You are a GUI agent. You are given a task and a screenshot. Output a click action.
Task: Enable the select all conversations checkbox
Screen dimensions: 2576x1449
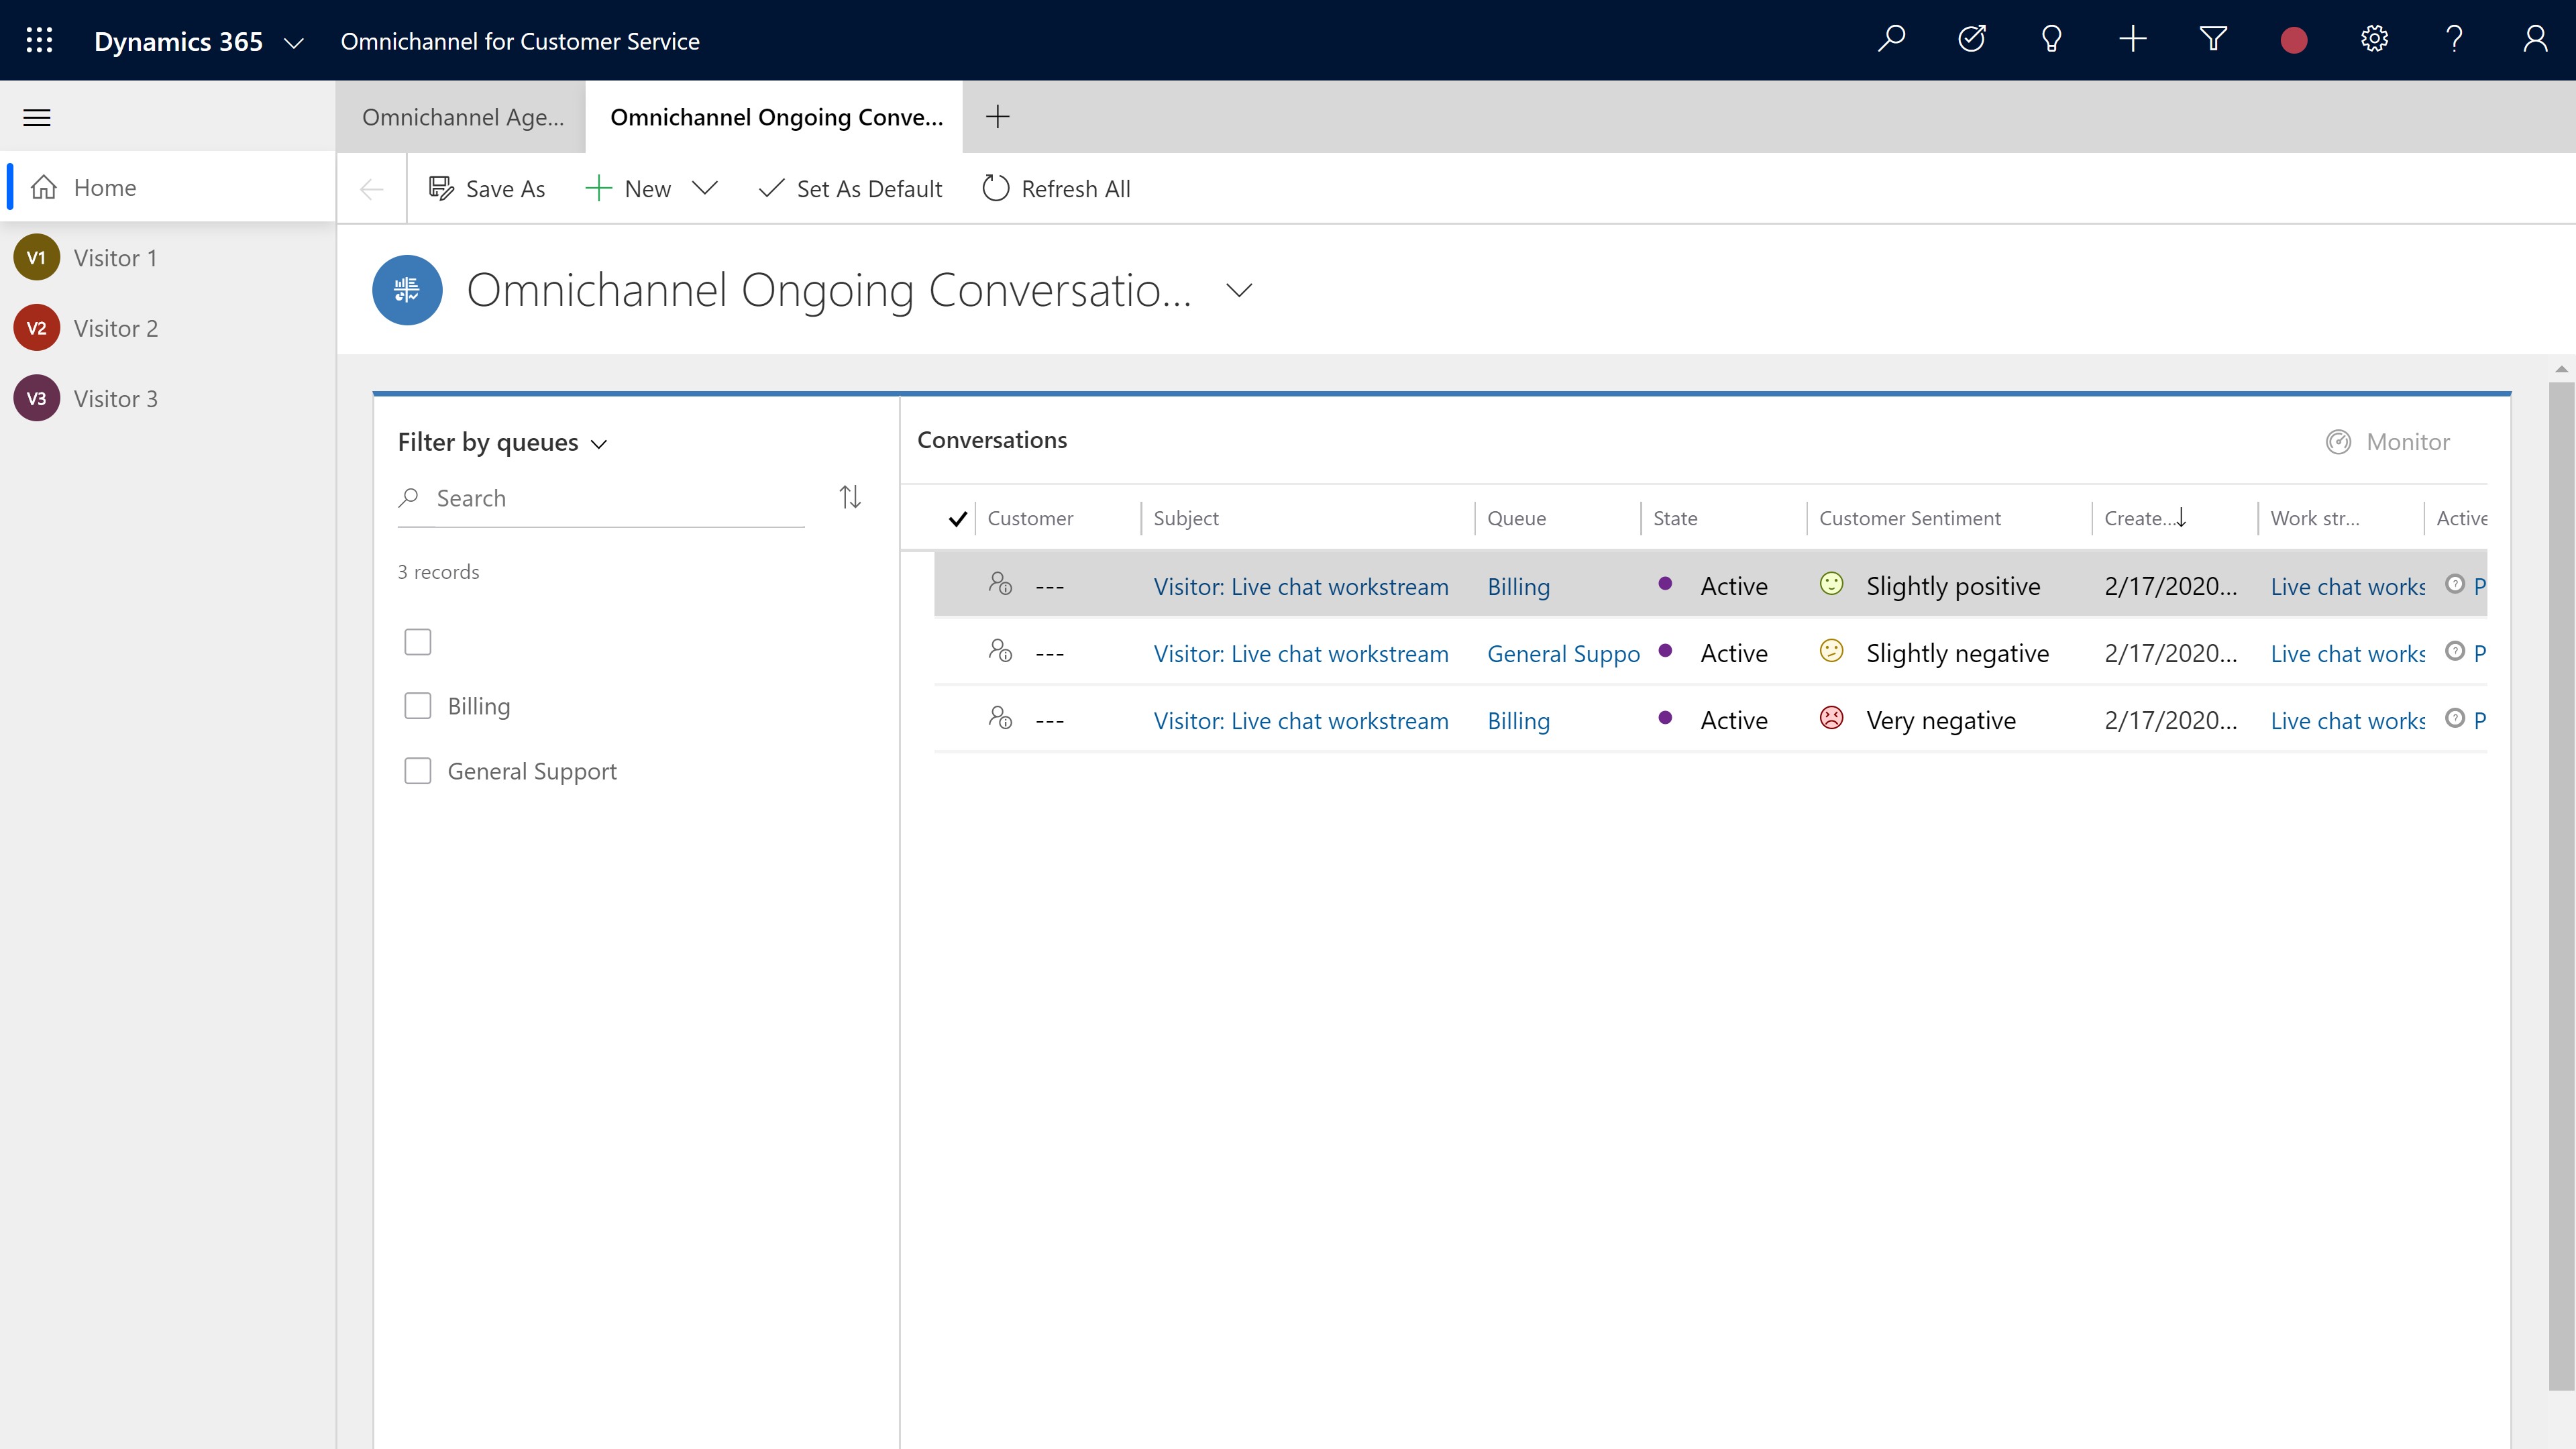point(959,517)
